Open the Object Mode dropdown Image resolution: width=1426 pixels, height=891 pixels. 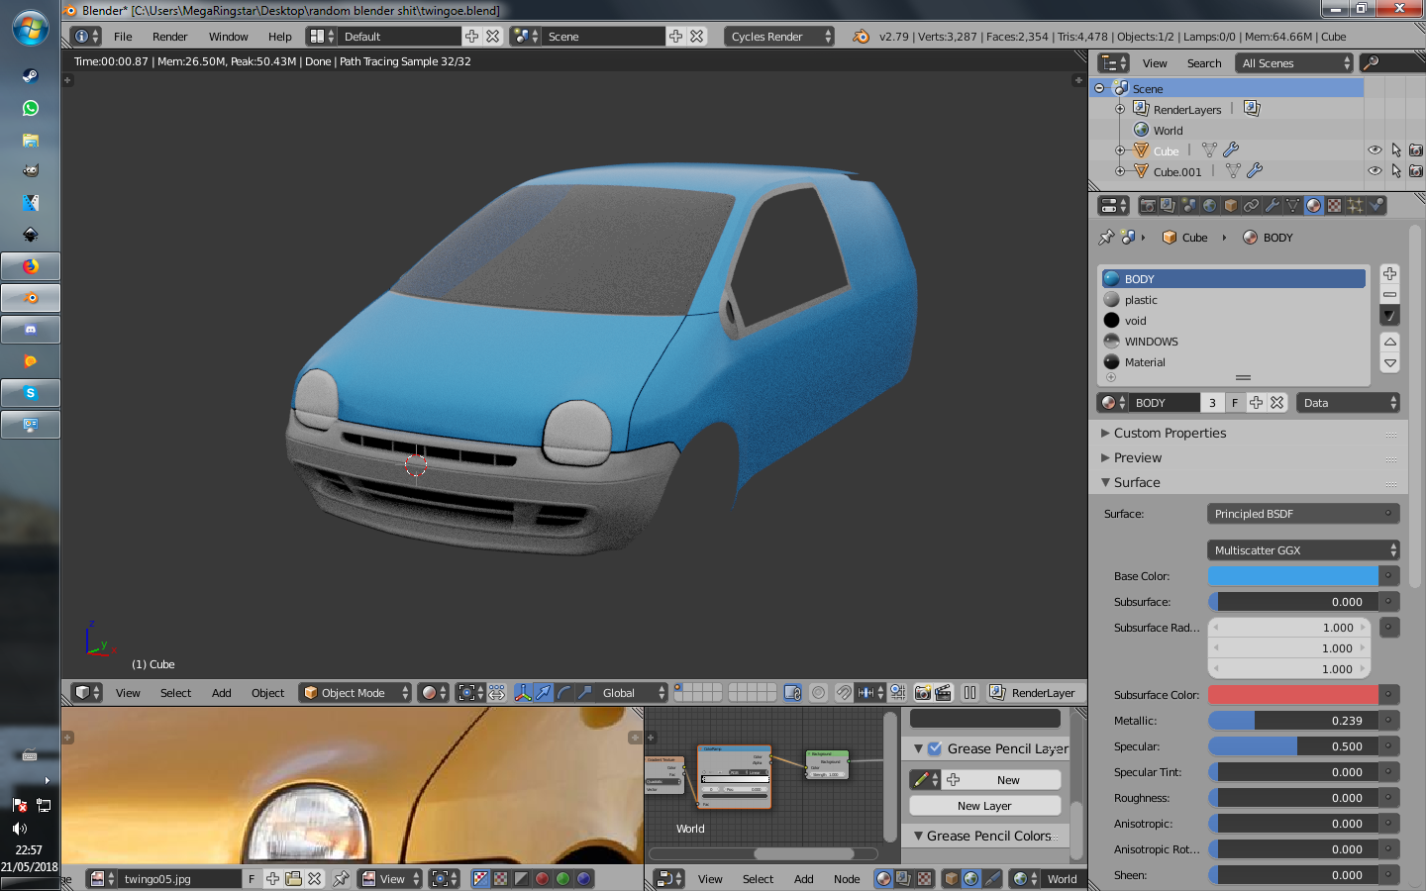(x=355, y=693)
